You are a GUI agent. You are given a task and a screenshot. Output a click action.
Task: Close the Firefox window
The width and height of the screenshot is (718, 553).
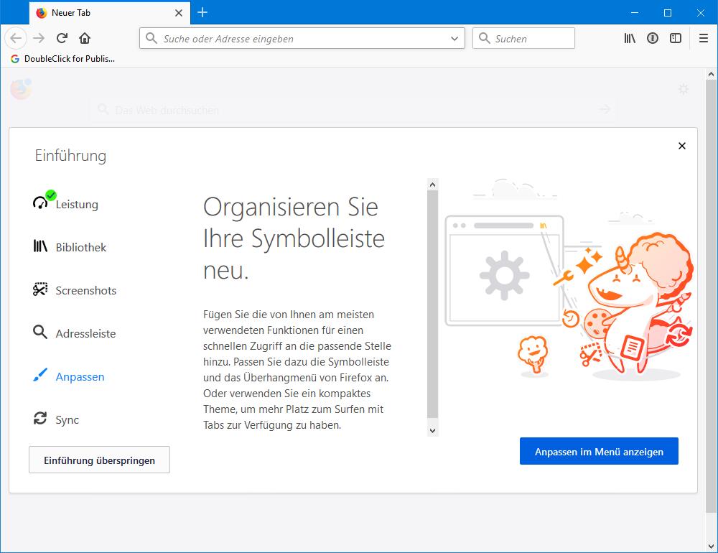pos(701,13)
